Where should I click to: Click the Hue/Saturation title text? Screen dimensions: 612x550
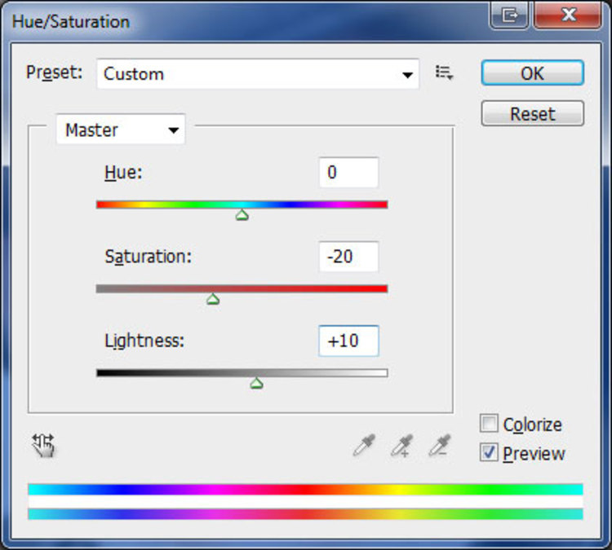tap(71, 21)
